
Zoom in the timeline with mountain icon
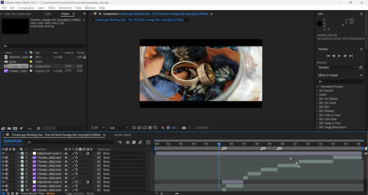[x=177, y=193]
